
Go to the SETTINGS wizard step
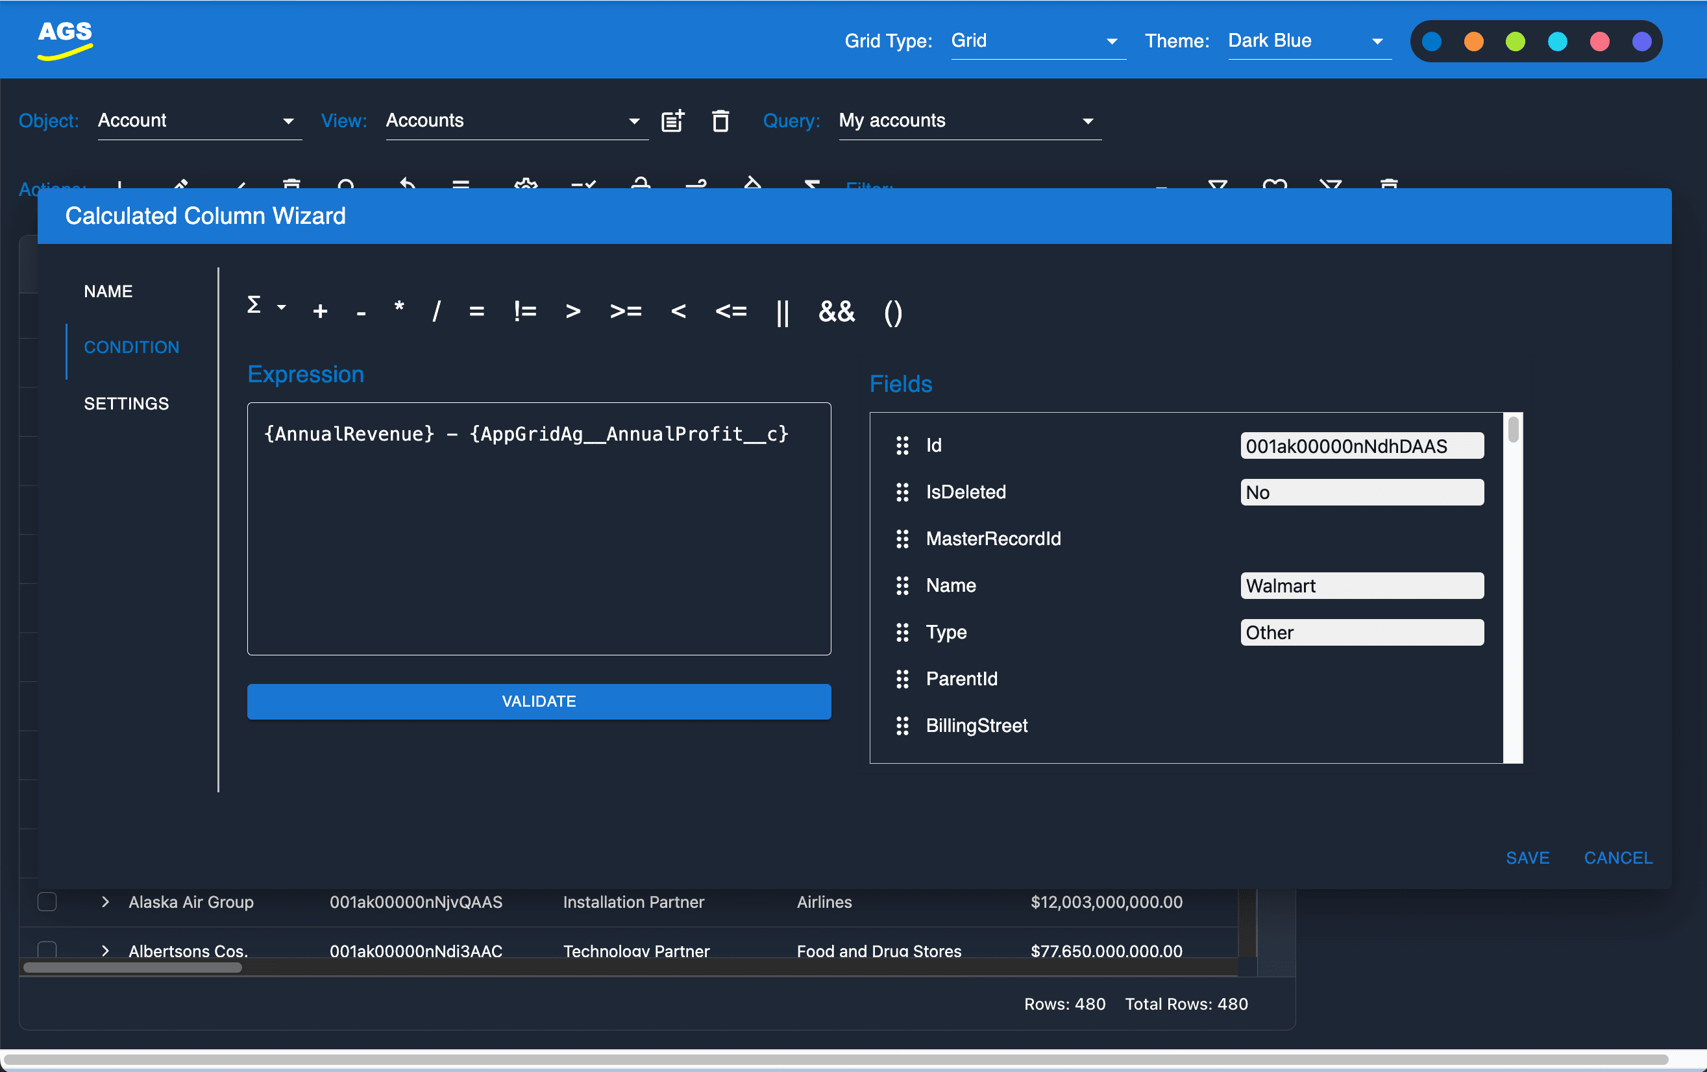point(126,404)
